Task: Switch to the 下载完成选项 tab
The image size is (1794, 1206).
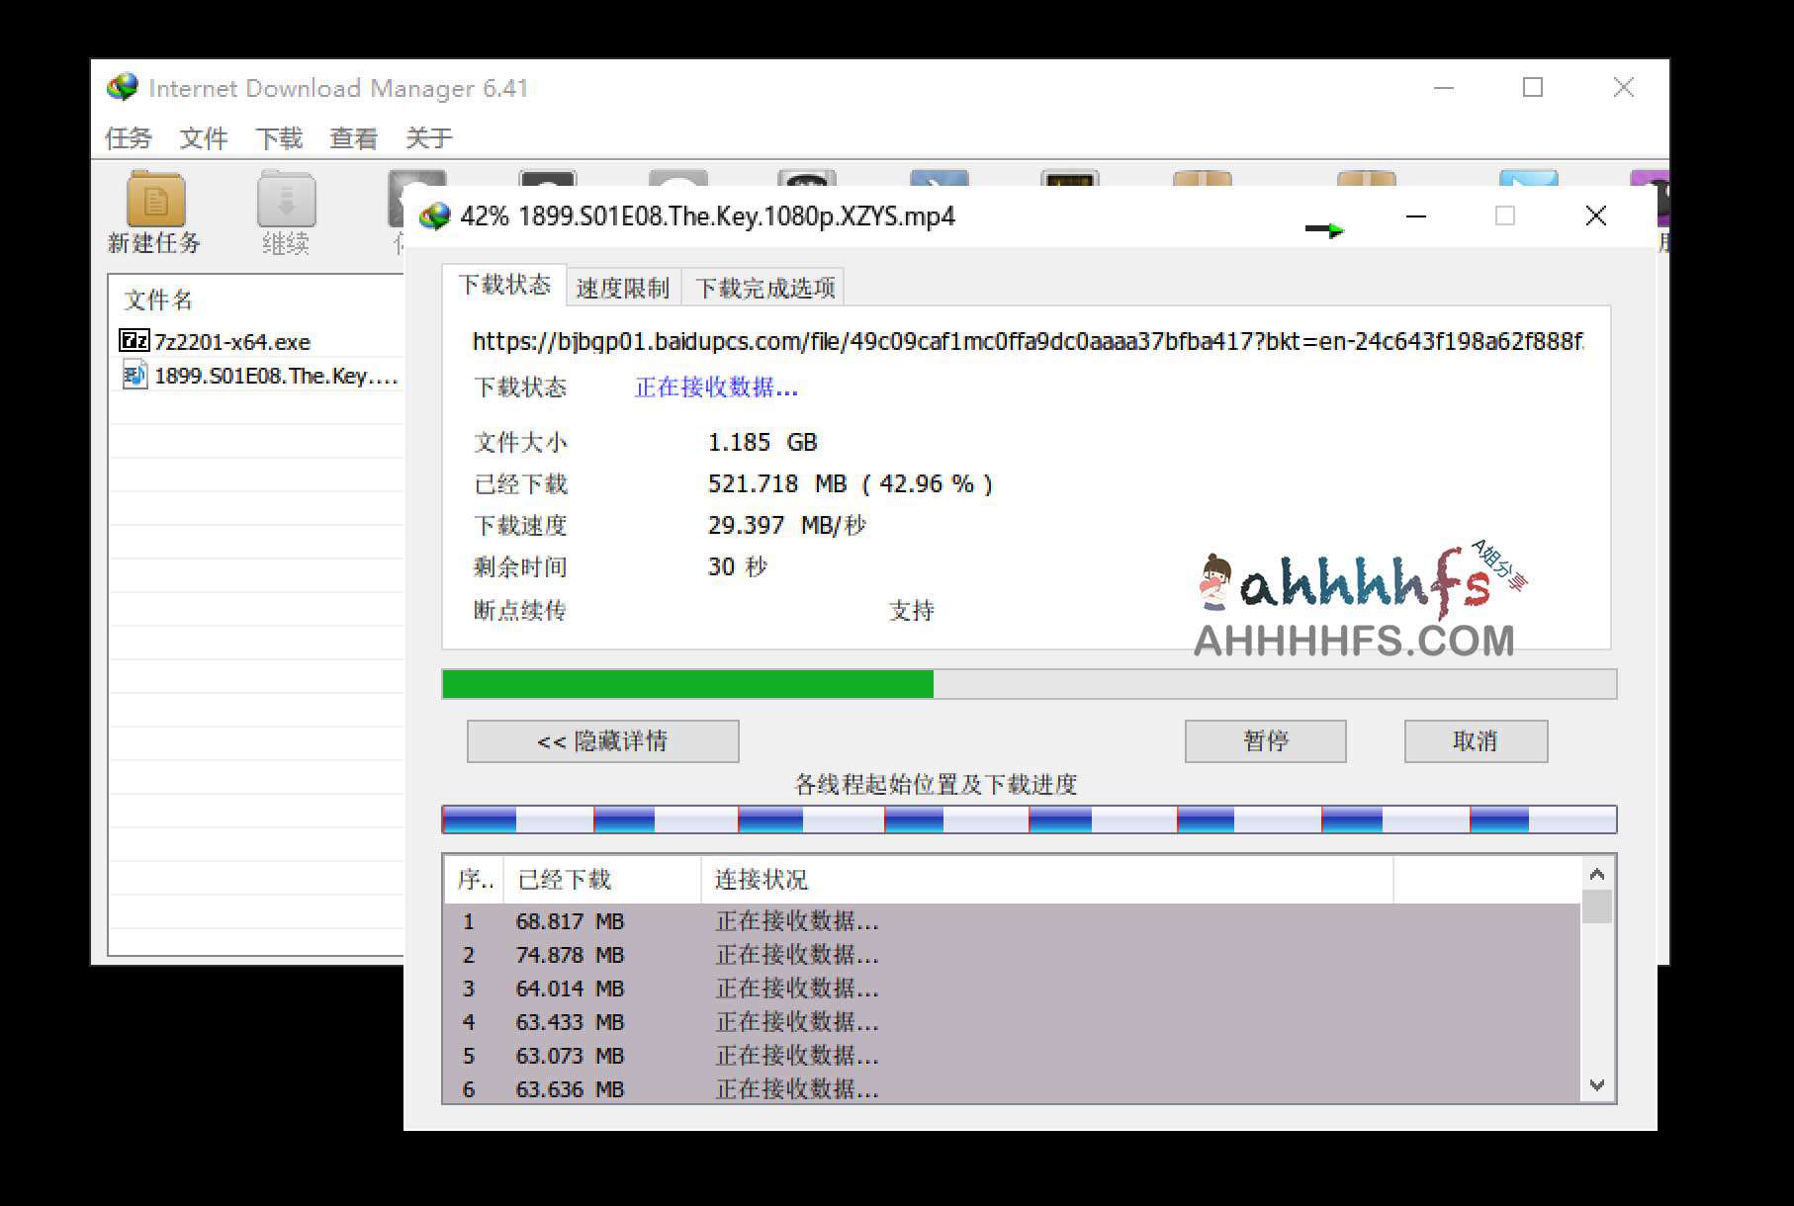Action: [x=766, y=288]
